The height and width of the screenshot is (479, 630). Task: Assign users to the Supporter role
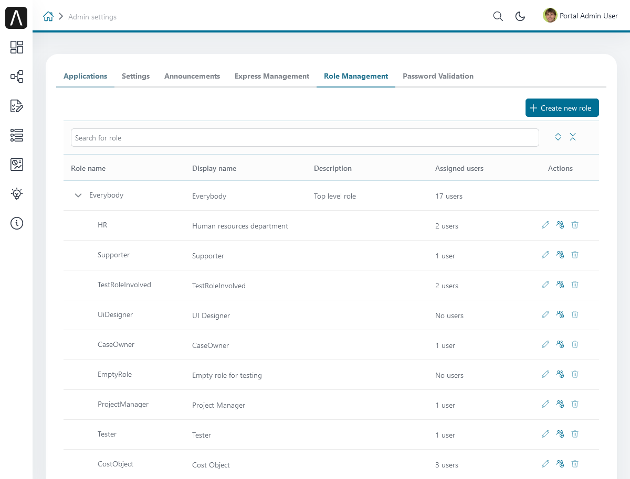click(x=560, y=255)
